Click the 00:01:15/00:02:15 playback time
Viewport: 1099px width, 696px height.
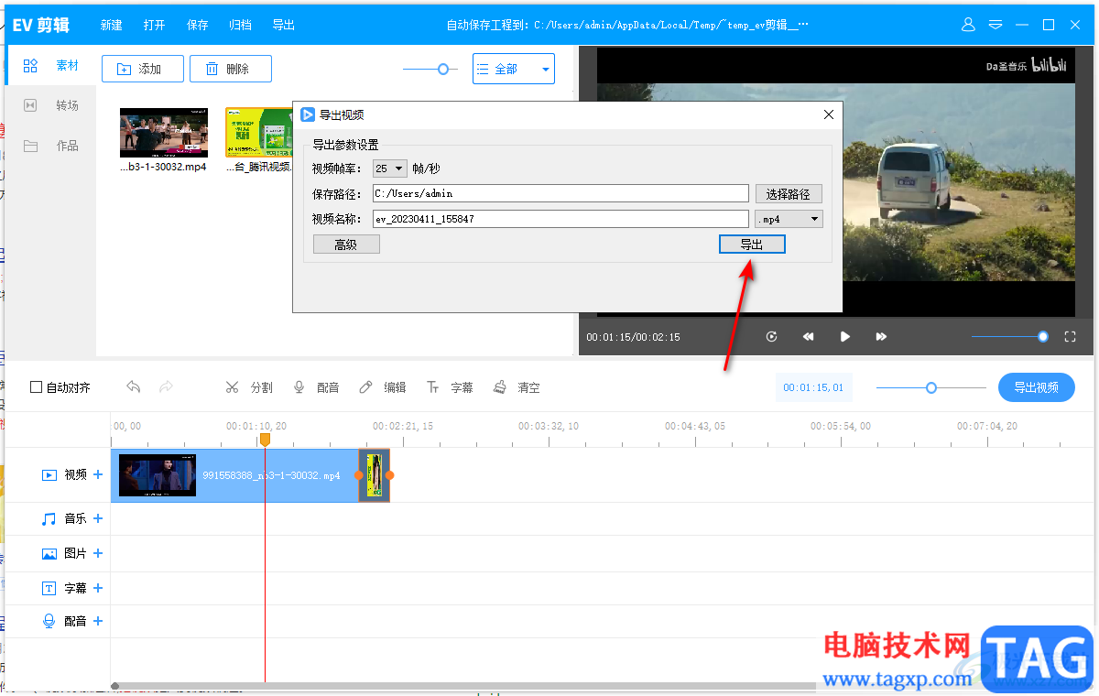click(633, 337)
